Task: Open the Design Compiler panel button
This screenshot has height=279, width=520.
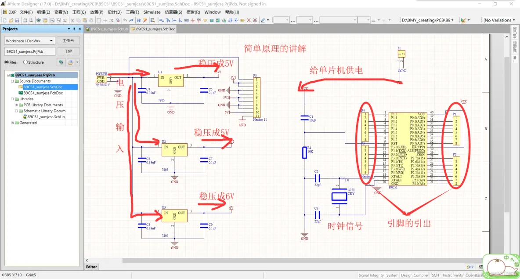Action: click(415, 275)
